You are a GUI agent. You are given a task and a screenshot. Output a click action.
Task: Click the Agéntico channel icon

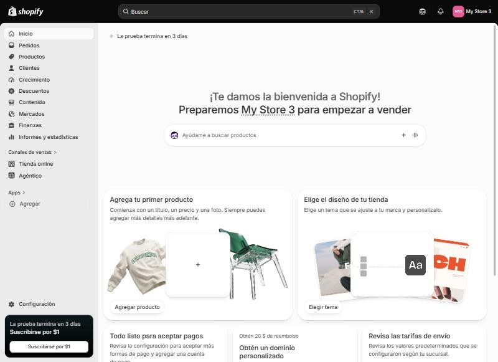11,176
